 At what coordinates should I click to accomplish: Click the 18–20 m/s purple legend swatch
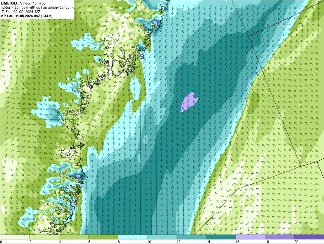(x=280, y=237)
